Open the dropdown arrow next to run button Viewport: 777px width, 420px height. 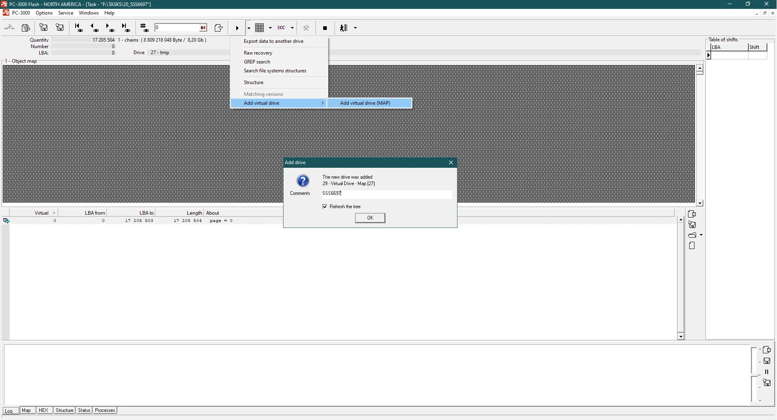tap(249, 28)
